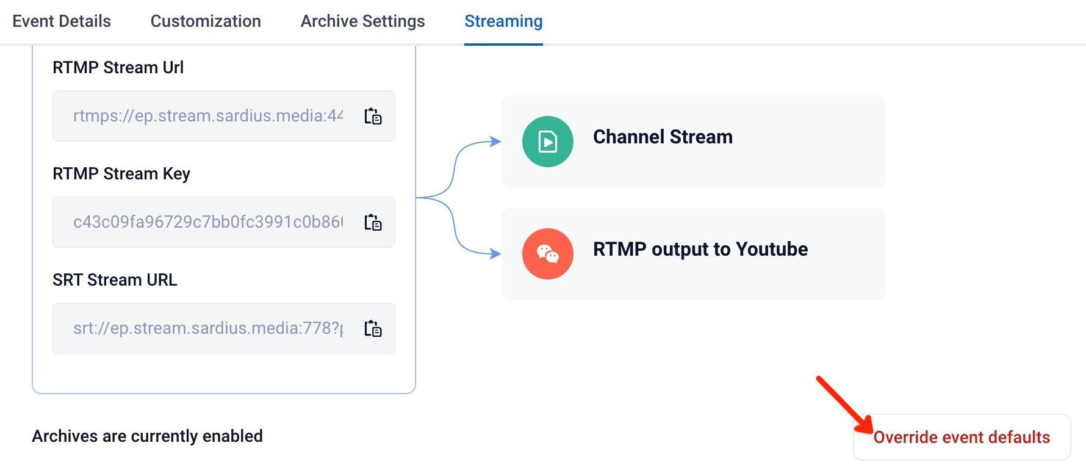Copy the RTMP Stream Url to clipboard

click(373, 116)
